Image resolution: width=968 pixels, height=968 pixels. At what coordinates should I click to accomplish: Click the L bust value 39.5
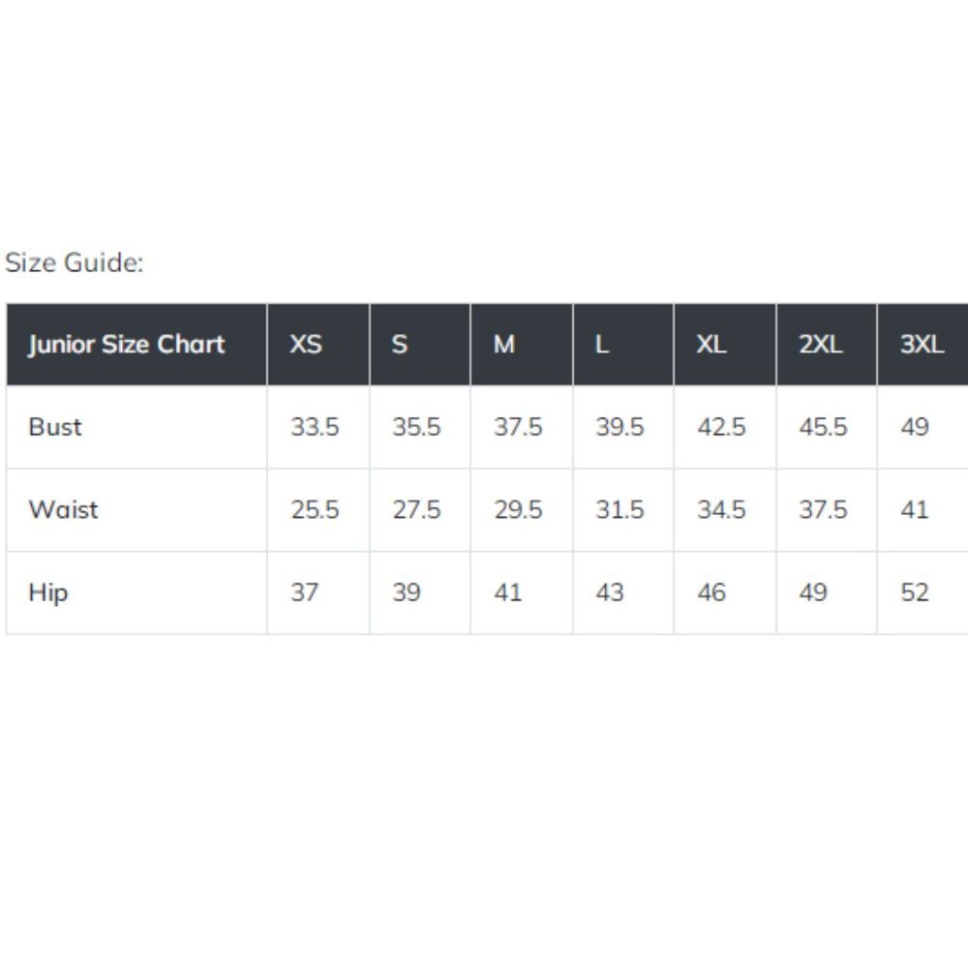point(620,427)
